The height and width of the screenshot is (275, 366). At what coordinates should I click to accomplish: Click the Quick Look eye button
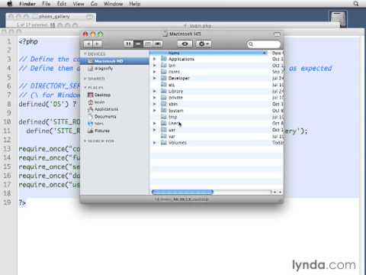point(185,44)
